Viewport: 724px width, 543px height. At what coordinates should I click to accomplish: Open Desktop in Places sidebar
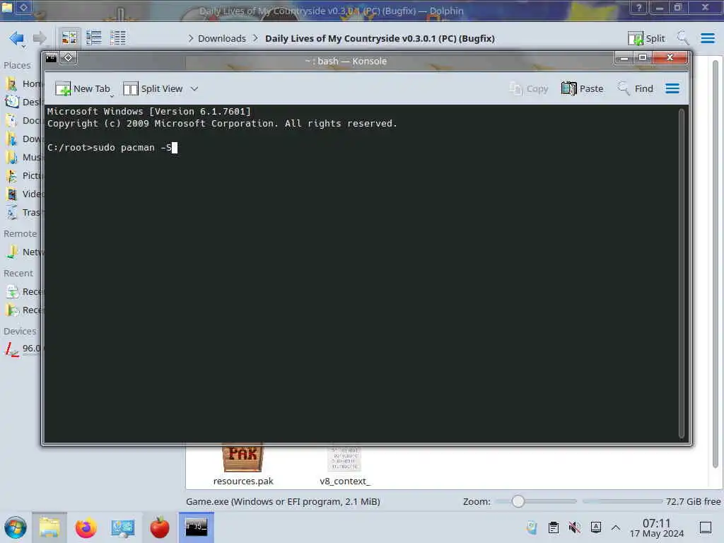point(23,102)
